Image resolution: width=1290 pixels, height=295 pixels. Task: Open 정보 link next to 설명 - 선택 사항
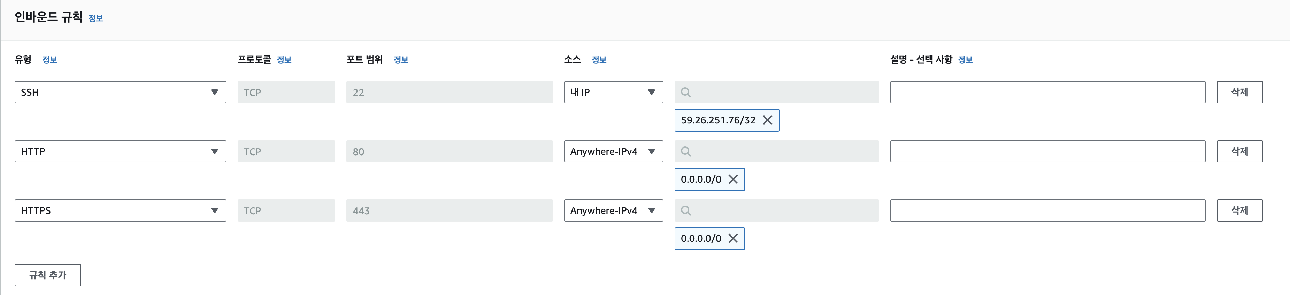(x=965, y=60)
